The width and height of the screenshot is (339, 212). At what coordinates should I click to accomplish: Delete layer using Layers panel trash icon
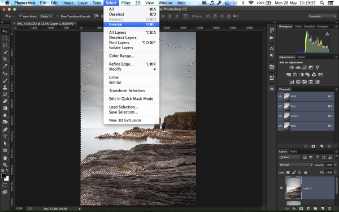click(329, 209)
